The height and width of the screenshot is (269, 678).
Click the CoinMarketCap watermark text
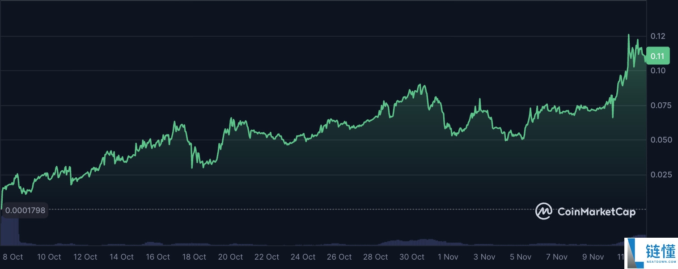pyautogui.click(x=596, y=212)
